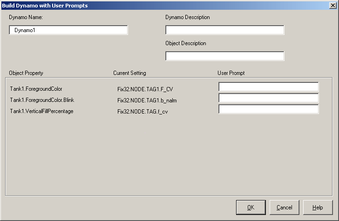The height and width of the screenshot is (221, 339).
Task: Click the Object Property column header
Action: (26, 73)
